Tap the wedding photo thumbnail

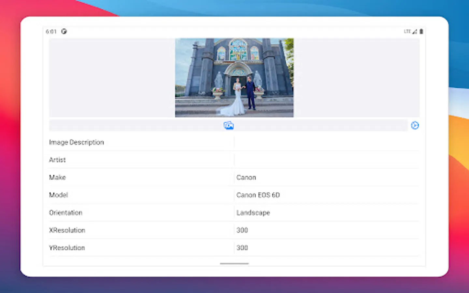click(234, 78)
